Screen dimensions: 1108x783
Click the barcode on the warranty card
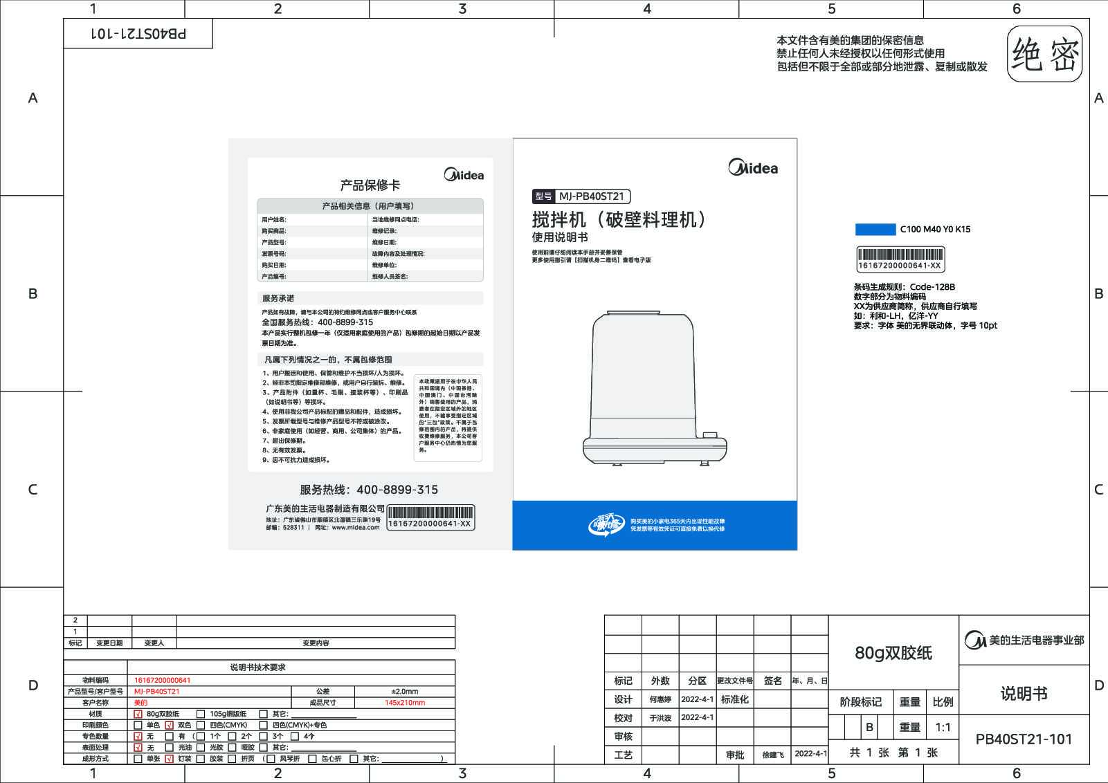tap(430, 517)
